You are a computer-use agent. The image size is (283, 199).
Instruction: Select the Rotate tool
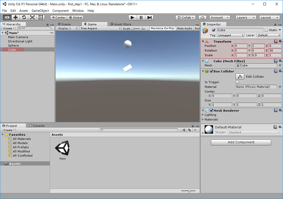tap(24, 18)
